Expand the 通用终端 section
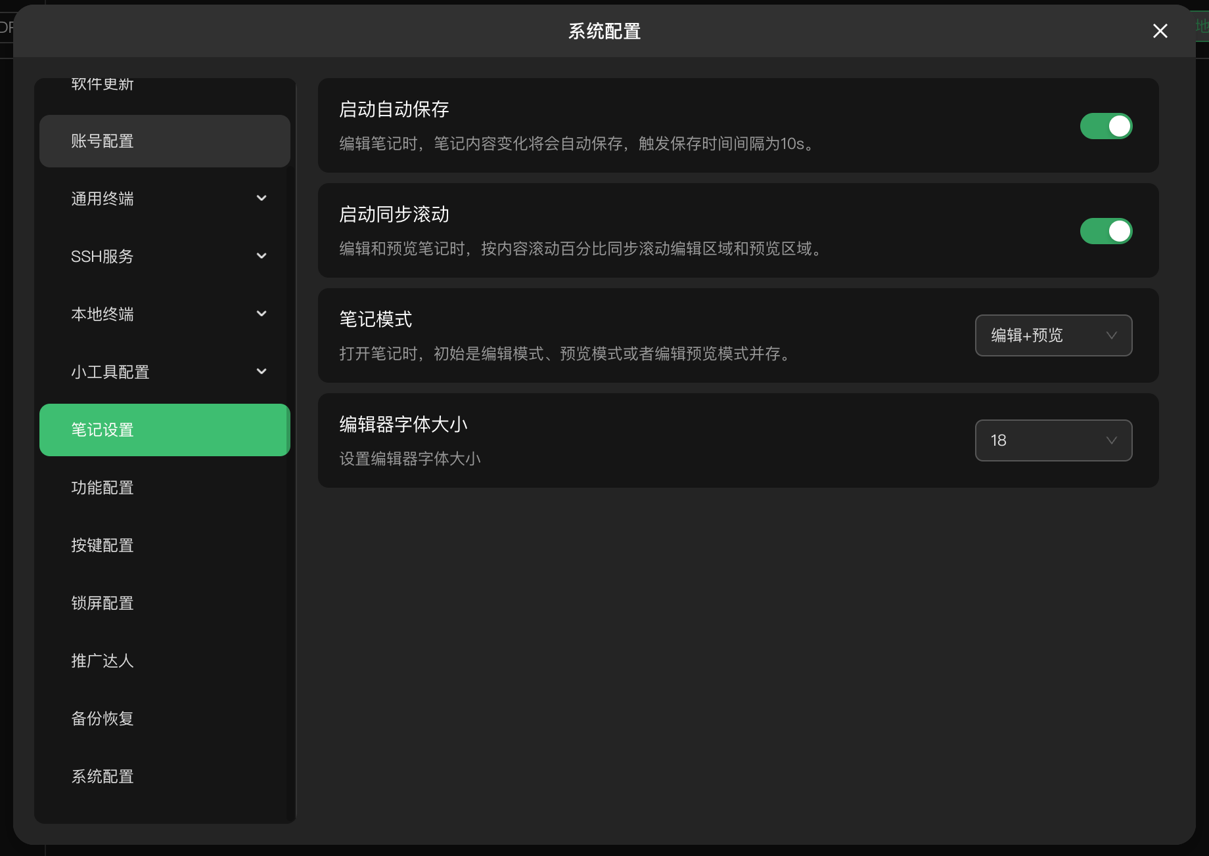Image resolution: width=1209 pixels, height=856 pixels. [164, 198]
